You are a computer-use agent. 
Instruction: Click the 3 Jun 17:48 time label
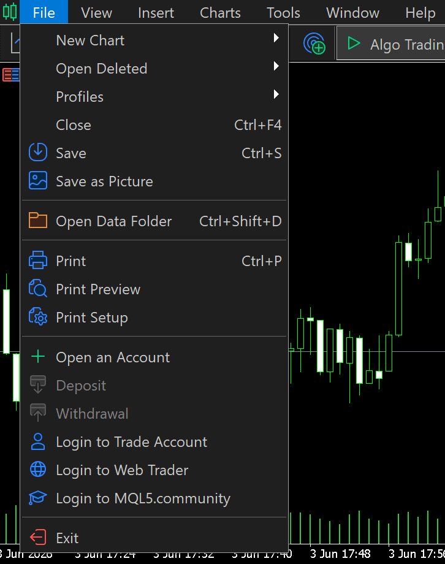click(x=340, y=553)
